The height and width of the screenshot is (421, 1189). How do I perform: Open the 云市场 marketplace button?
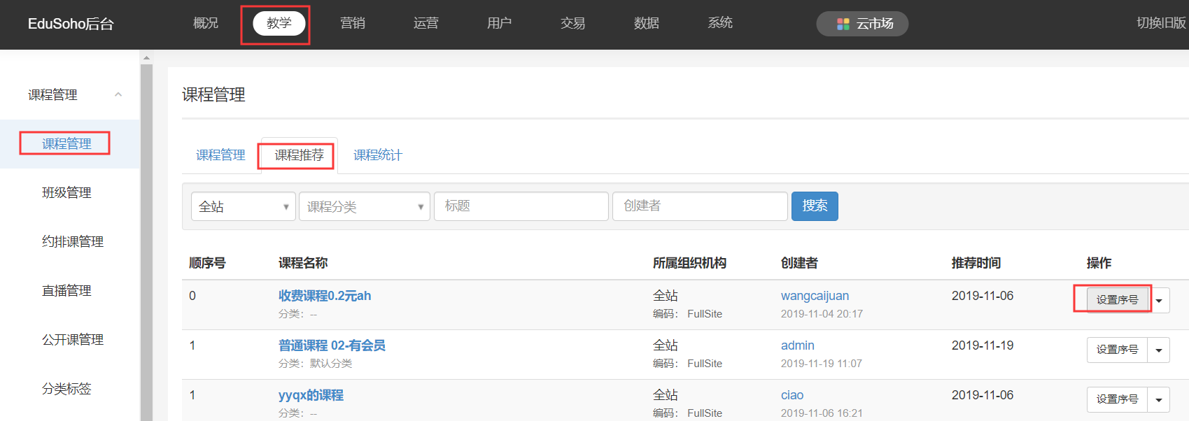(x=862, y=24)
